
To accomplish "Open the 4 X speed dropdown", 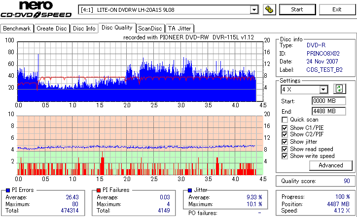I will (323, 90).
